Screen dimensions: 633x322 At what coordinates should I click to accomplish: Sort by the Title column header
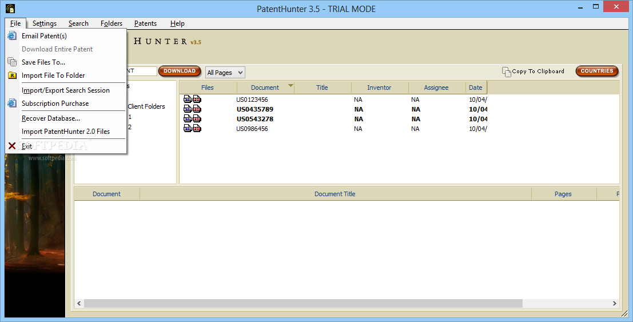point(322,88)
